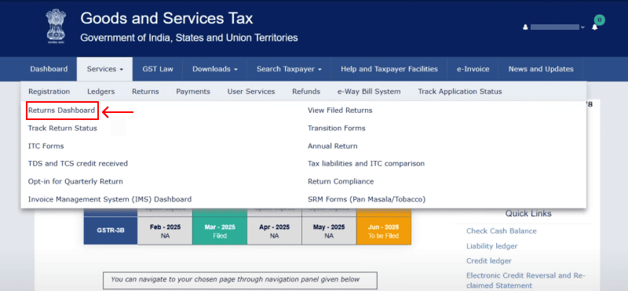Select the Refunds submenu
This screenshot has height=291, width=628.
(x=306, y=92)
